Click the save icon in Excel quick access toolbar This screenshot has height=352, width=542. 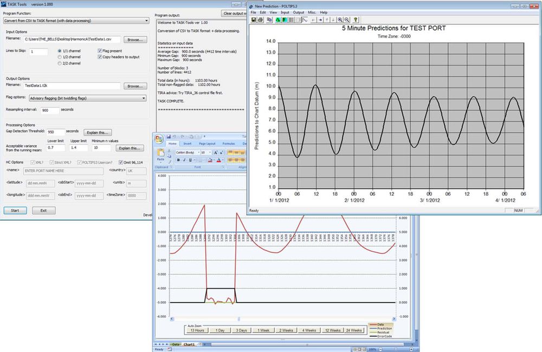click(169, 137)
